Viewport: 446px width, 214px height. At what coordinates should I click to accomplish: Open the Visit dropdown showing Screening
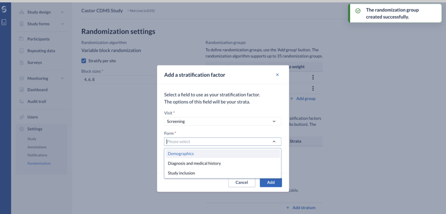(223, 121)
